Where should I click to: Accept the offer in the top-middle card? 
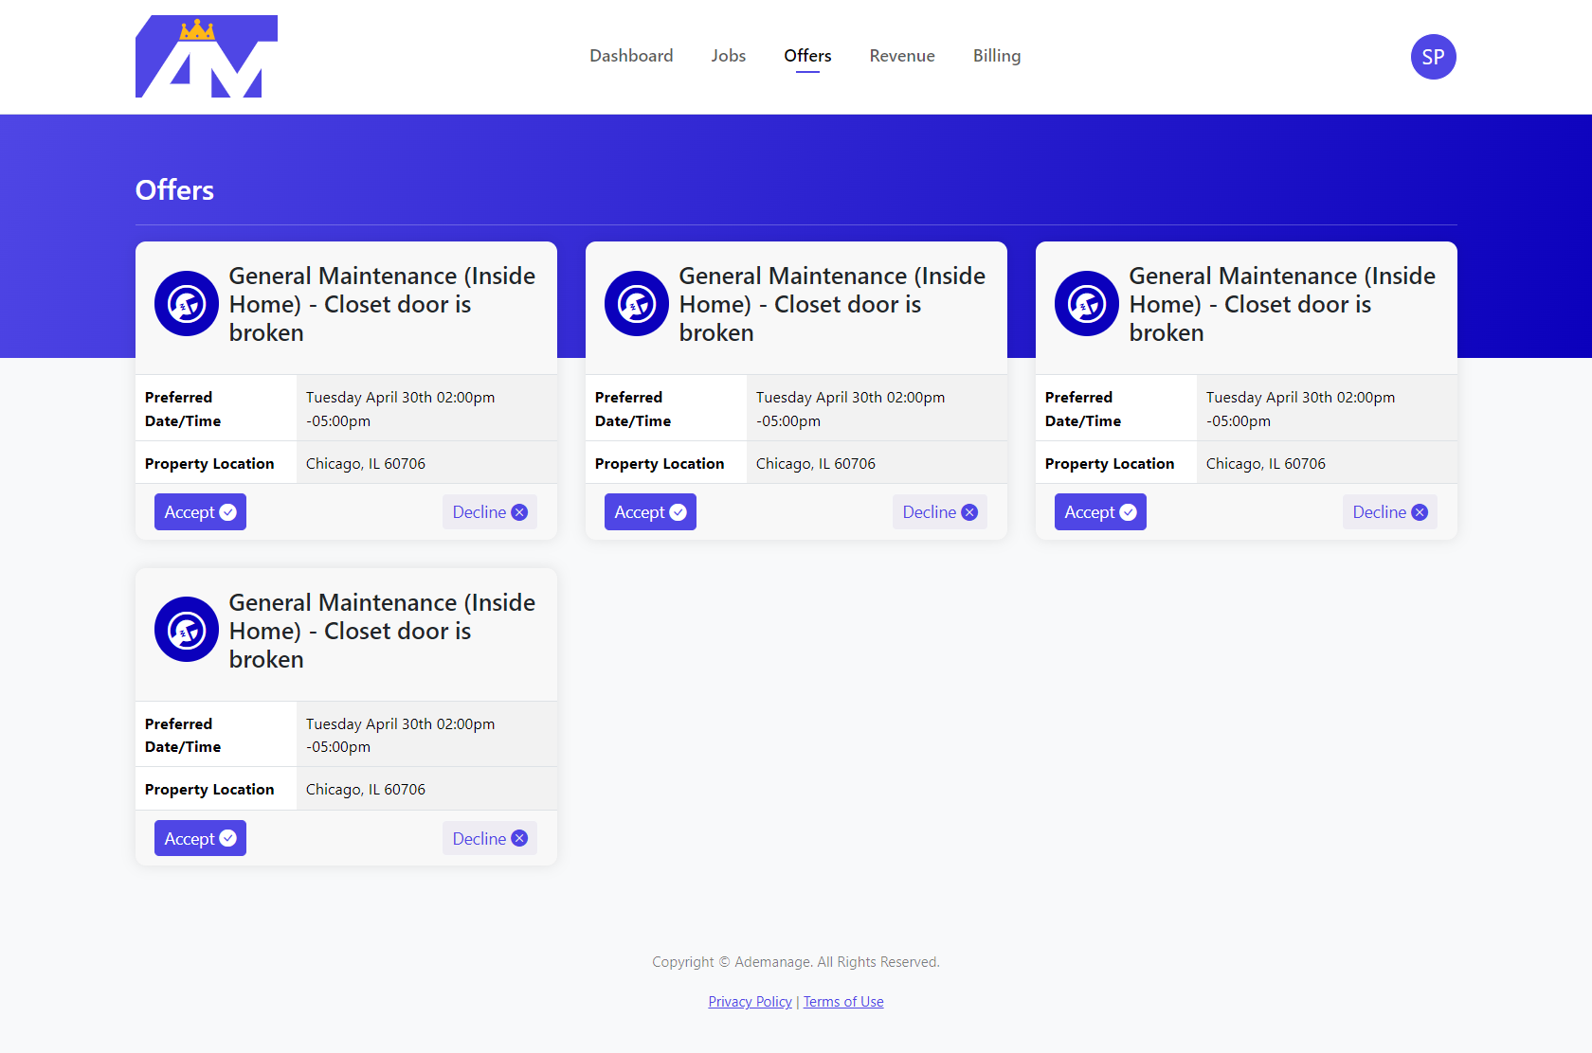[x=650, y=512]
